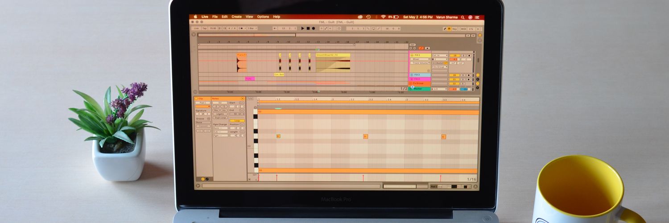Open the Options menu
Image resolution: width=669 pixels, height=223 pixels.
[263, 17]
